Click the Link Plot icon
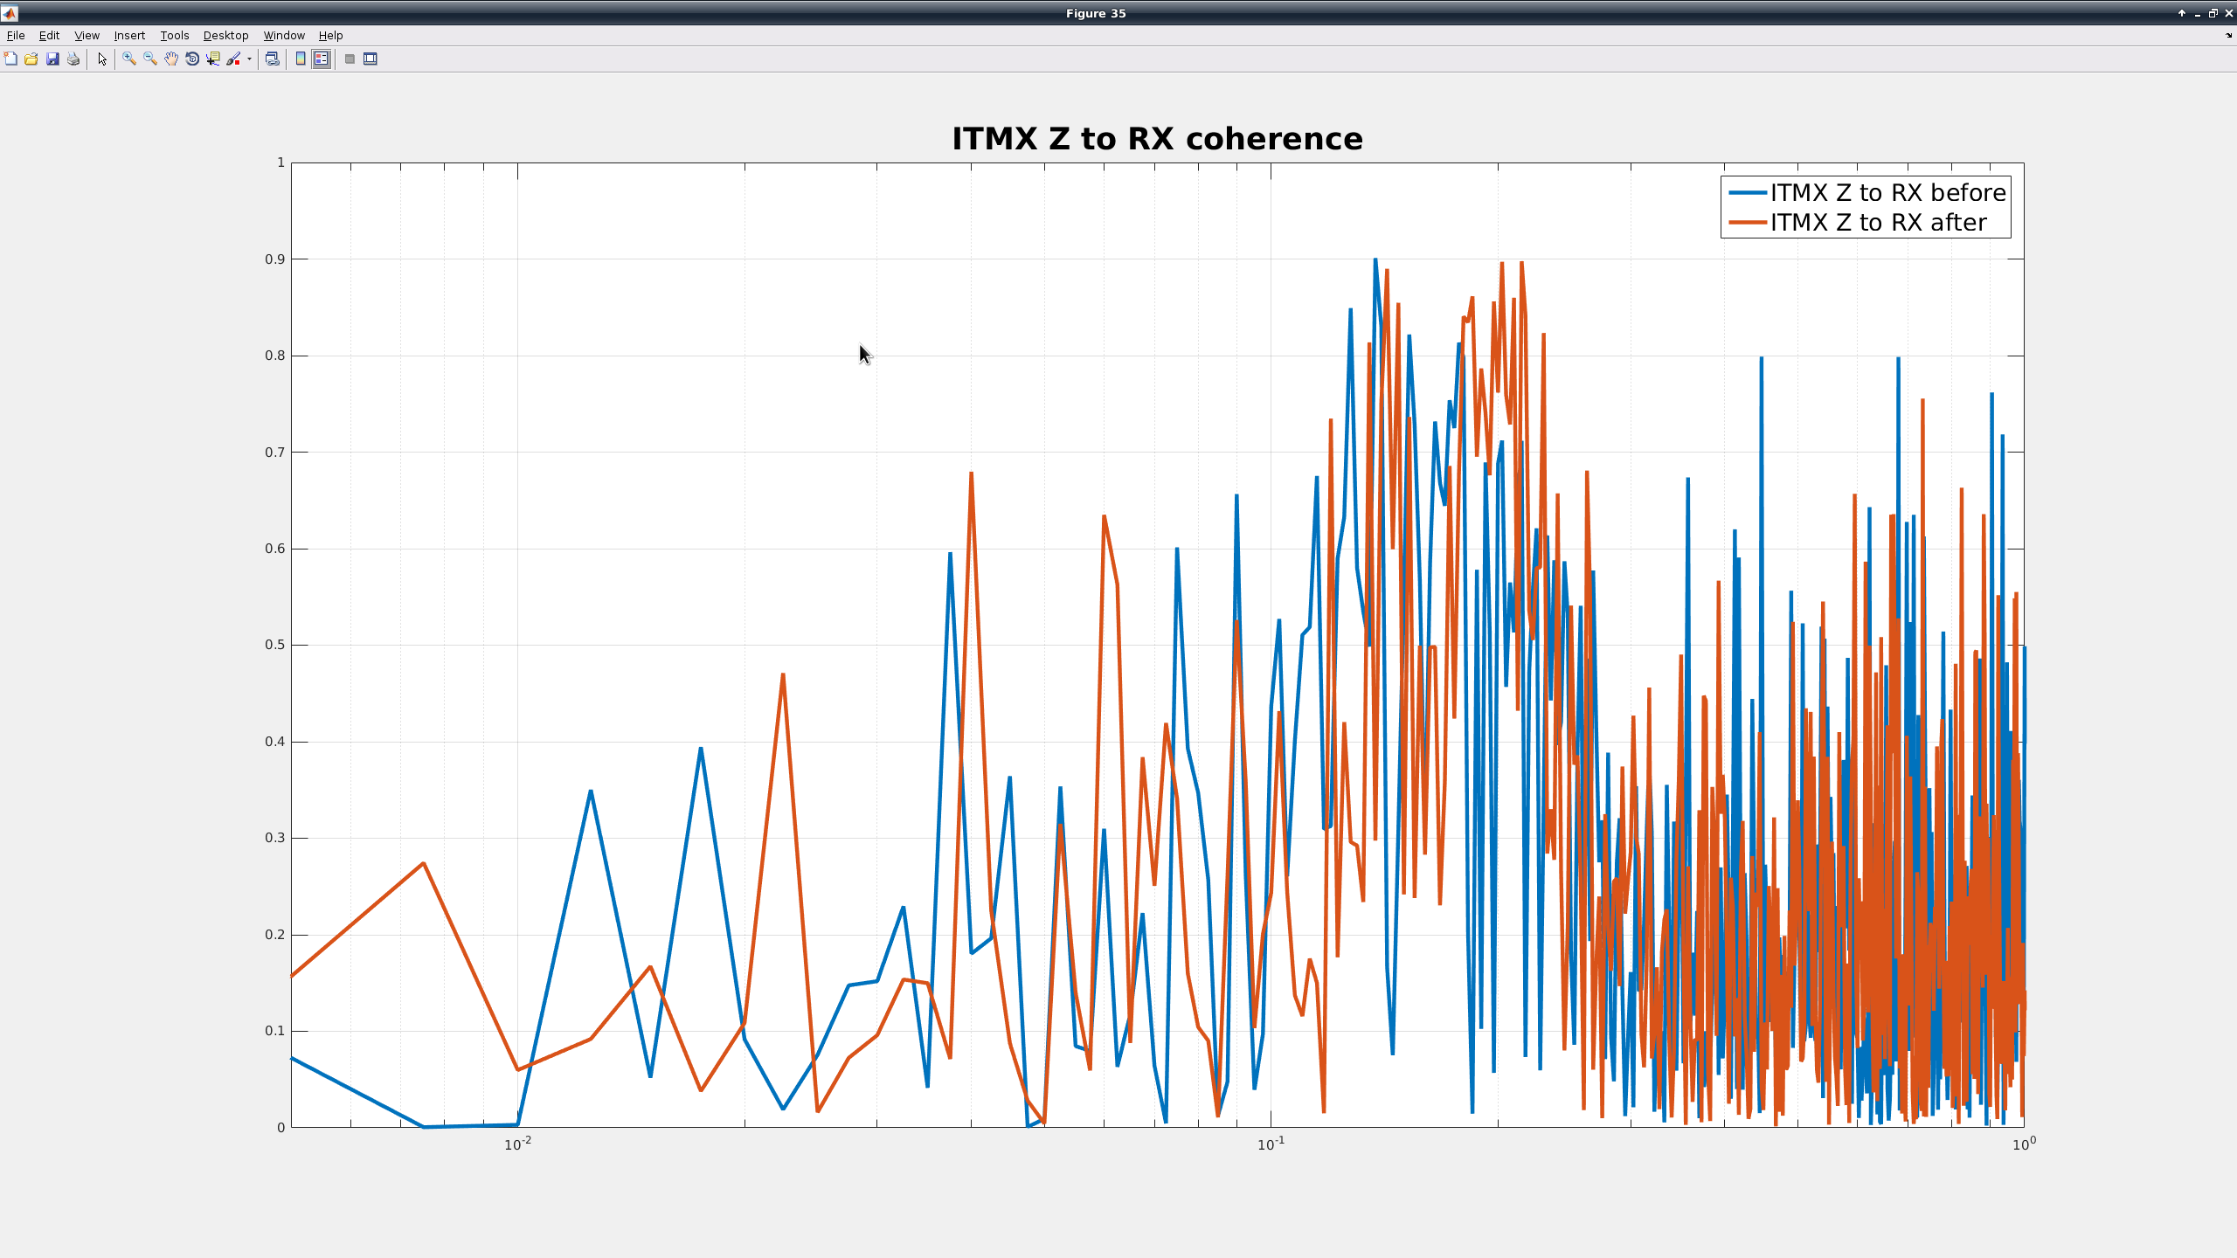Screen dimensions: 2237x1258 tap(273, 59)
